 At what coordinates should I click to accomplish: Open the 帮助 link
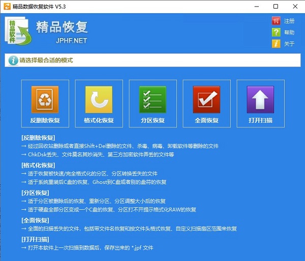(289, 32)
